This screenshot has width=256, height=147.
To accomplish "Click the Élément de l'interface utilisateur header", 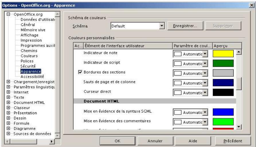I will point(128,46).
